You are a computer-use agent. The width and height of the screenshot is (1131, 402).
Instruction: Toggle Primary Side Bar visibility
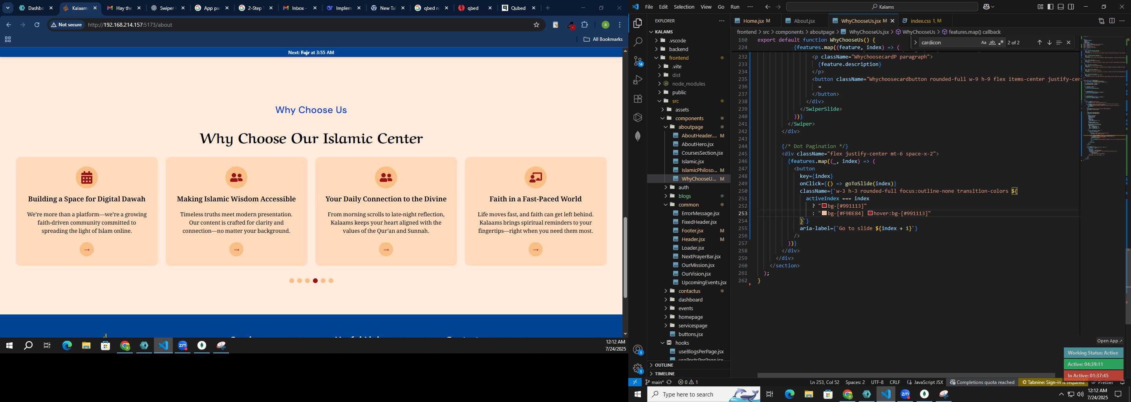pos(1050,7)
